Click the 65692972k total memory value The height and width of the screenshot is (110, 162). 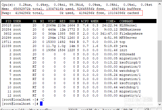pyautogui.click(x=22, y=9)
